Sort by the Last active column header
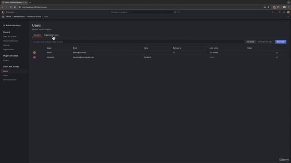291x163 pixels. point(214,48)
